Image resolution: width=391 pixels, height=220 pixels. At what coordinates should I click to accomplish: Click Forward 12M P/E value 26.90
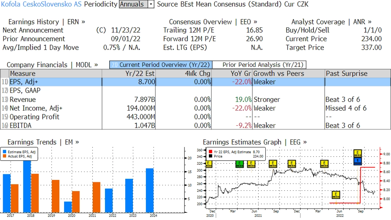[x=255, y=39]
